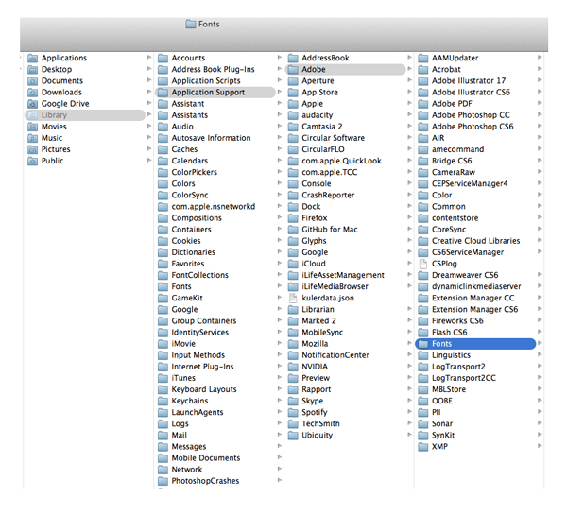Select the iLifeAssetManagement folder

(x=343, y=275)
